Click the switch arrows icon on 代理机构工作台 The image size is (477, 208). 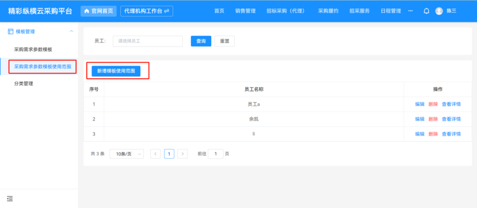166,11
